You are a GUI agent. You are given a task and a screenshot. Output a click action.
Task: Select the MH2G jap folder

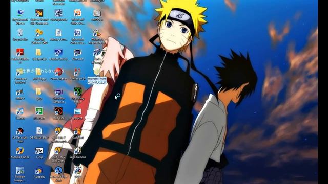click(39, 74)
